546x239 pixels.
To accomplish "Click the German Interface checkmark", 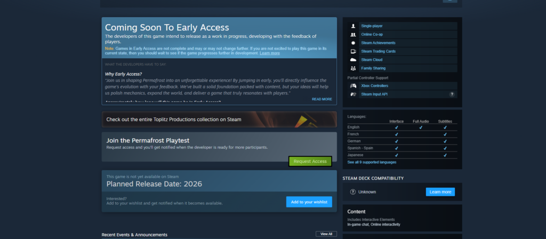I will 396,141.
